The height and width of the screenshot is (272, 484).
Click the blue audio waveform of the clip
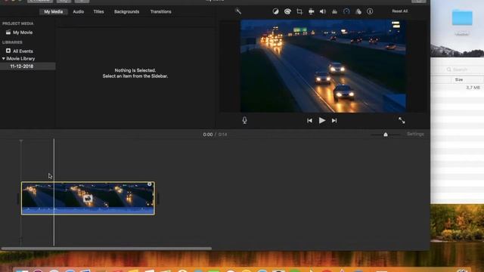pyautogui.click(x=88, y=211)
